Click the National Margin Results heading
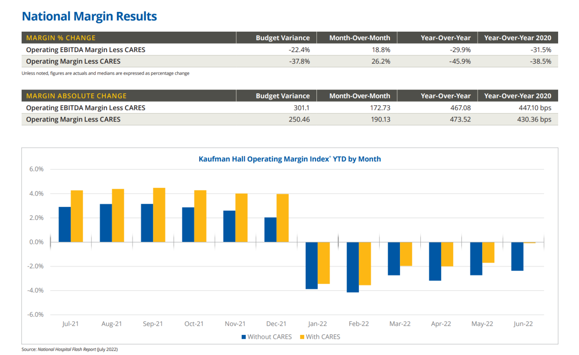The height and width of the screenshot is (355, 579). tap(90, 16)
